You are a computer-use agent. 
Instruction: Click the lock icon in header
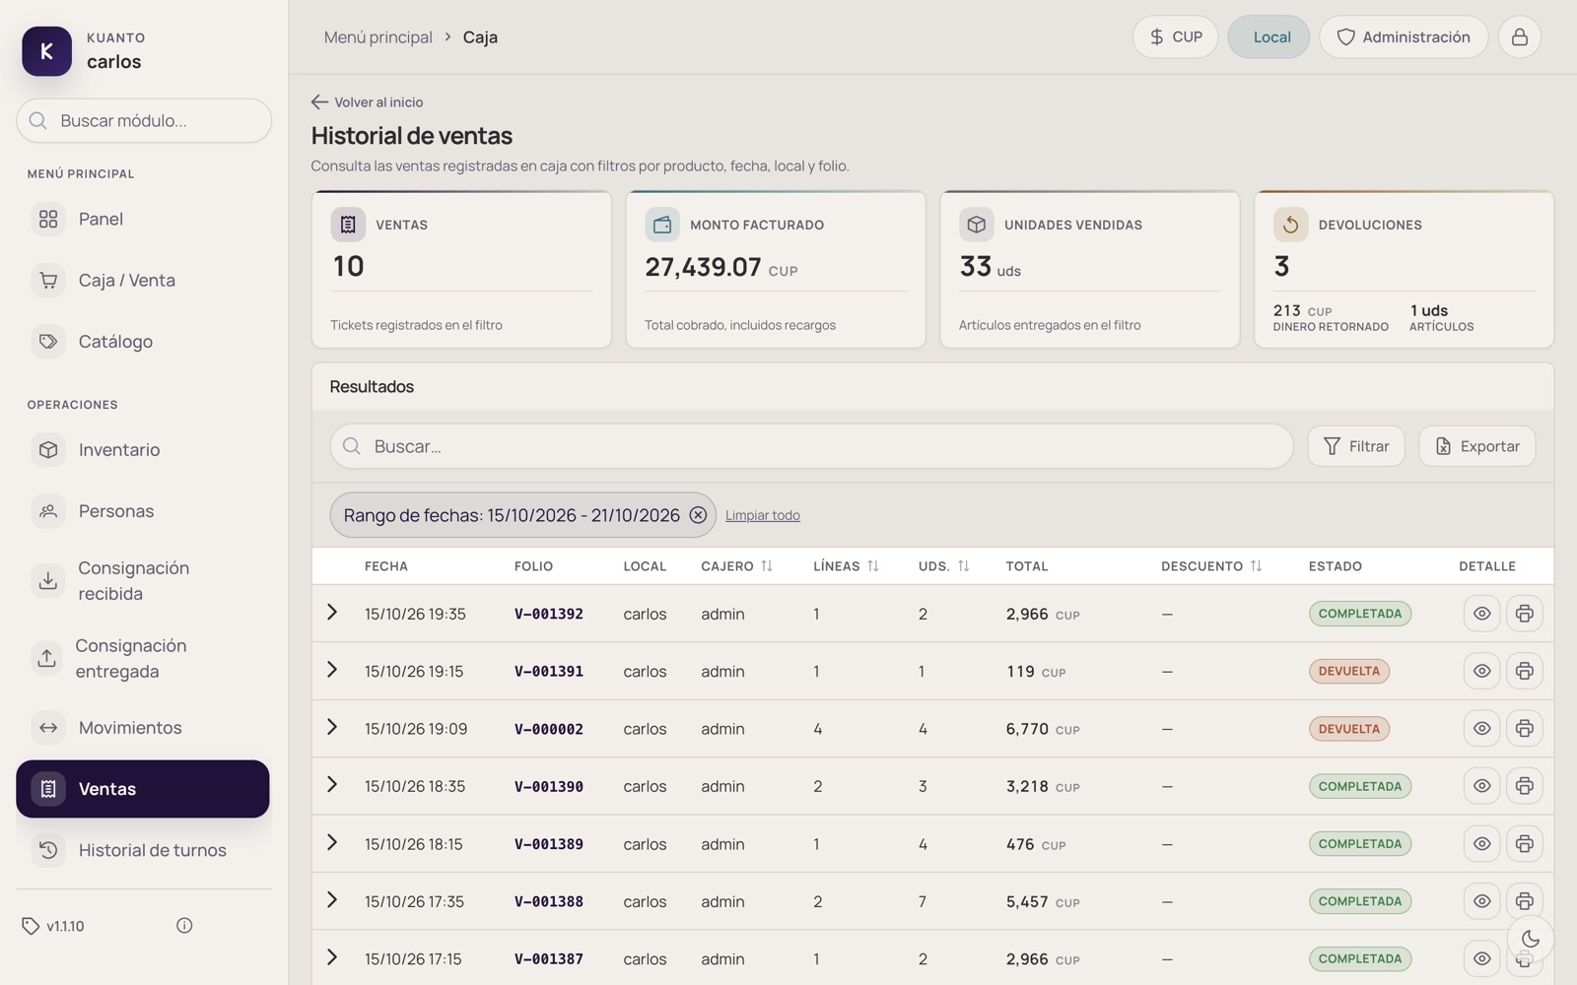coord(1519,37)
